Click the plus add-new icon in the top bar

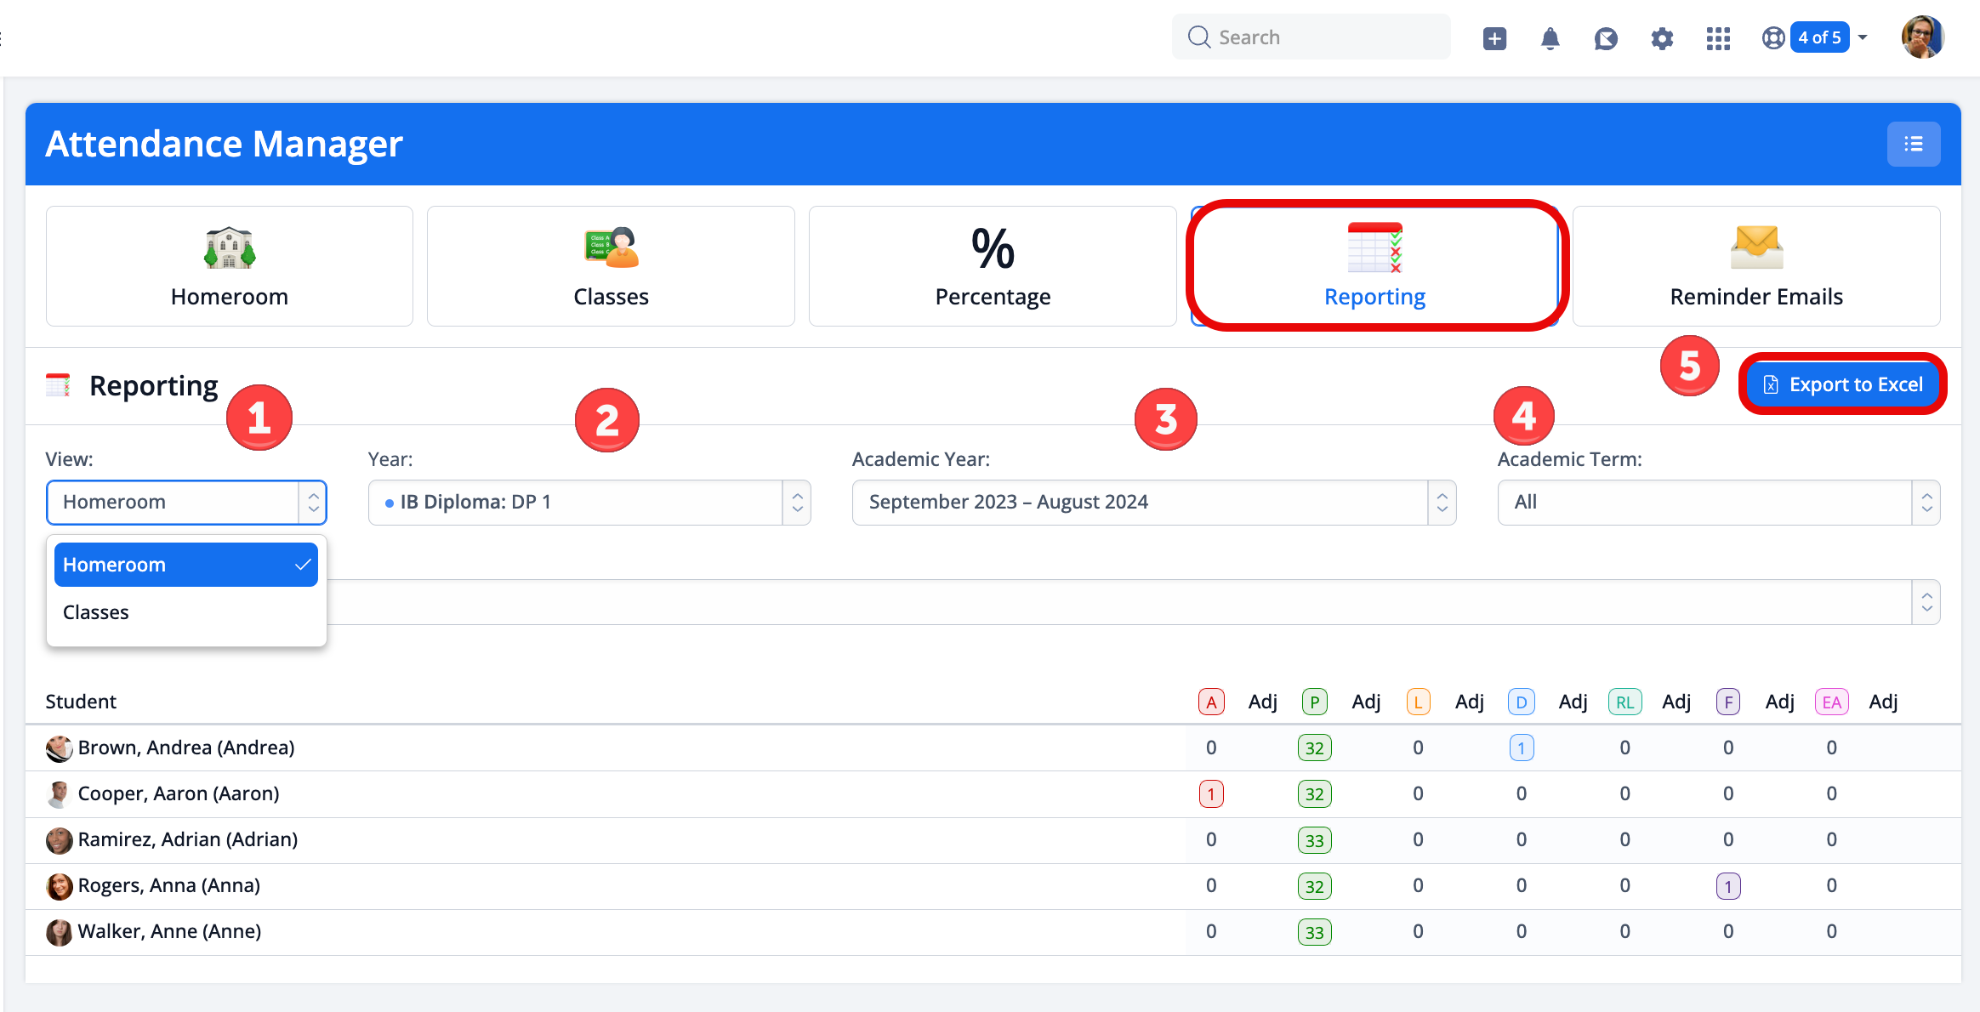tap(1494, 38)
